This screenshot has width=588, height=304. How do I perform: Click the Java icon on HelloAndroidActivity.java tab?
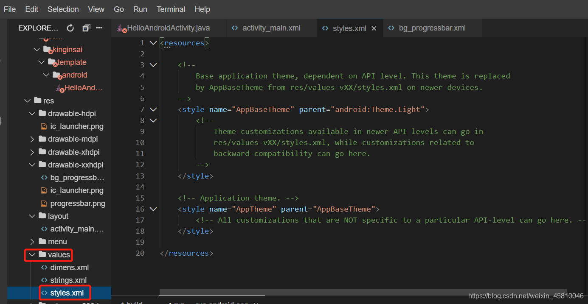(x=121, y=28)
